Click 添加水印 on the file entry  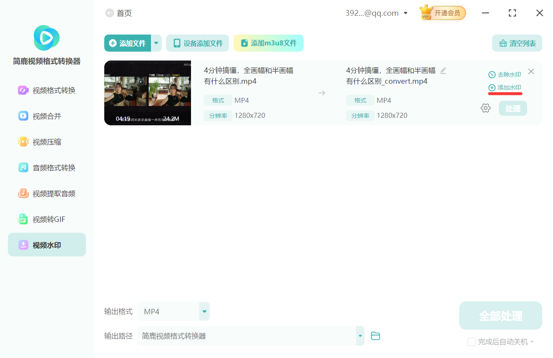[x=505, y=88]
